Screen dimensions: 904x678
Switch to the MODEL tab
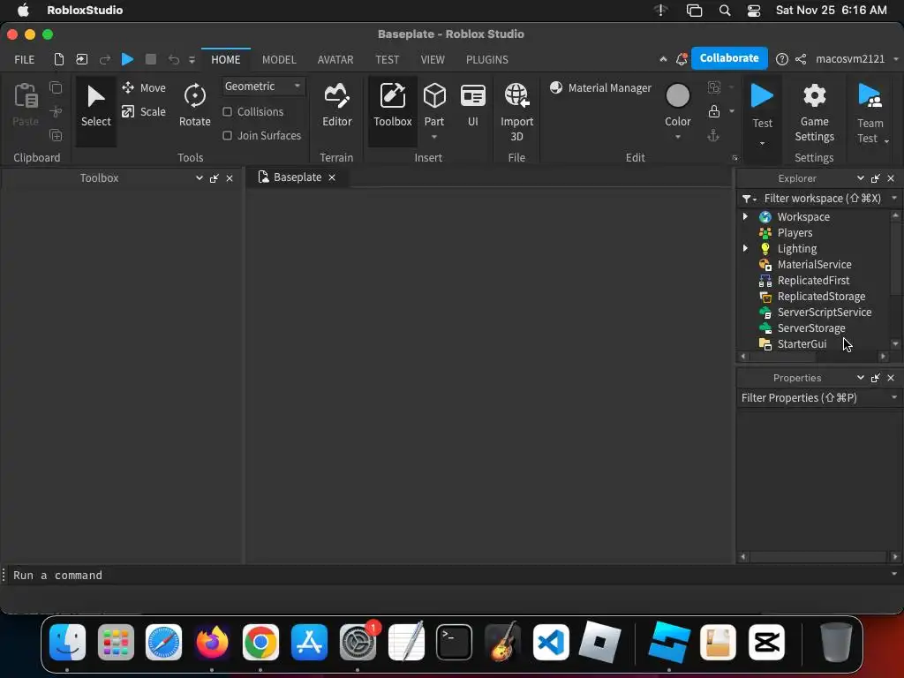[279, 59]
